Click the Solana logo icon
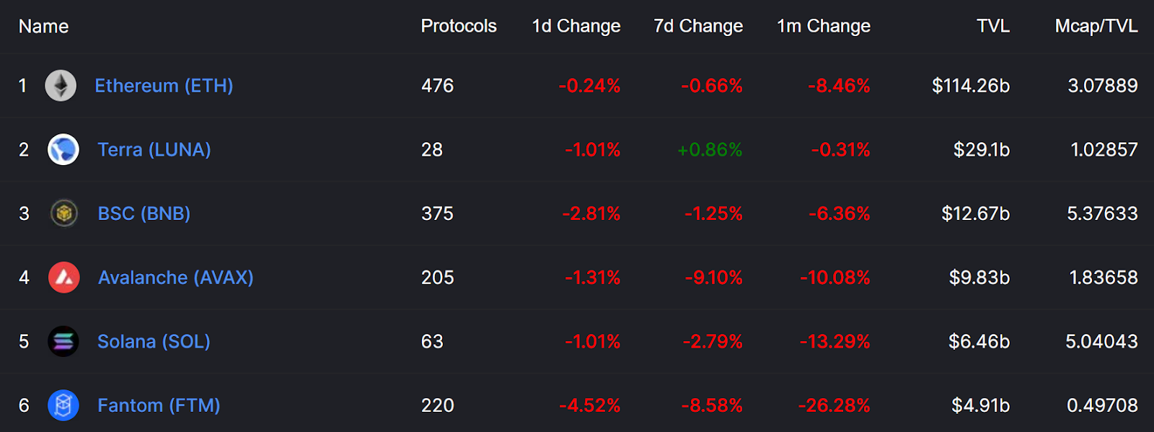The image size is (1154, 432). point(63,341)
